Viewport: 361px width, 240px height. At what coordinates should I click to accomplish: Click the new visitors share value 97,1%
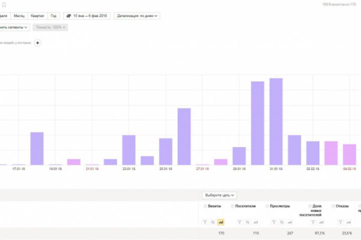(320, 233)
